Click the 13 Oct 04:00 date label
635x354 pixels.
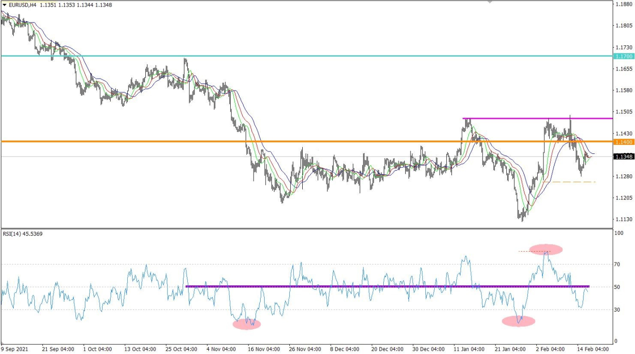pyautogui.click(x=140, y=349)
